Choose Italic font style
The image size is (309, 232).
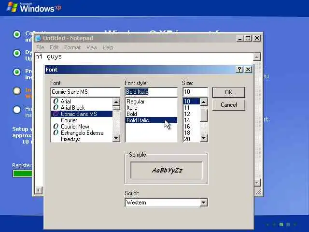[x=151, y=108]
